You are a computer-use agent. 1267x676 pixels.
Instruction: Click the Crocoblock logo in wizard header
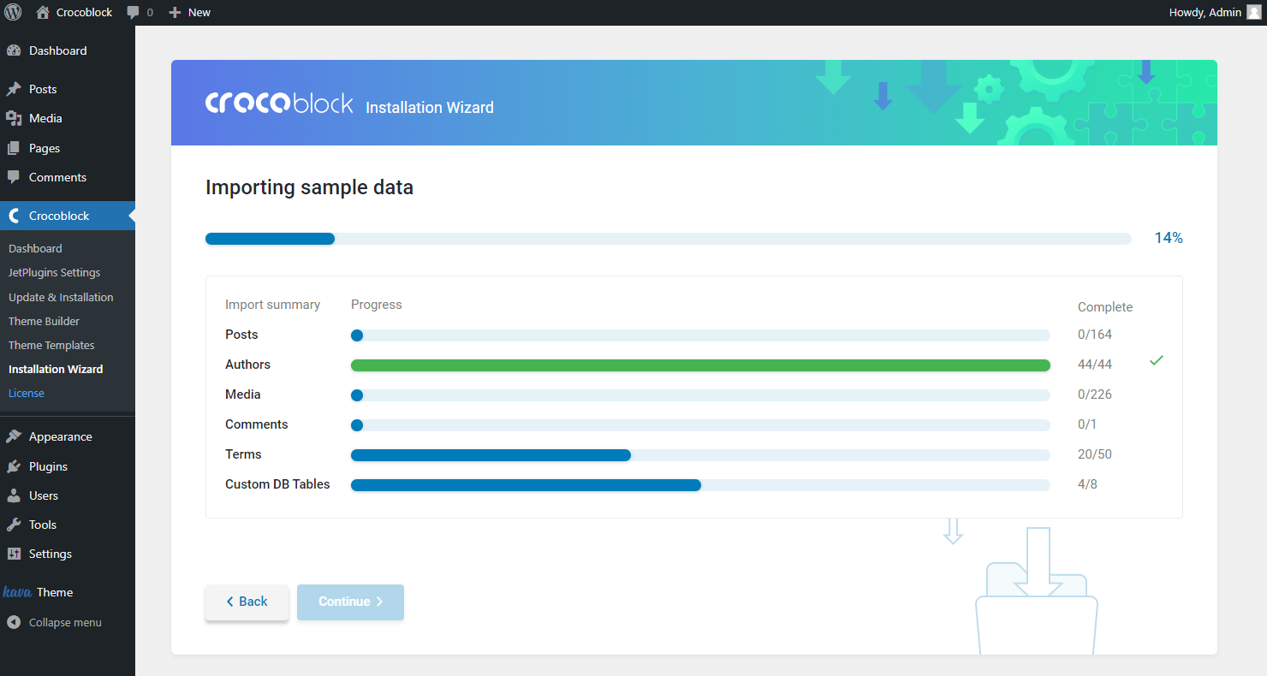tap(279, 104)
